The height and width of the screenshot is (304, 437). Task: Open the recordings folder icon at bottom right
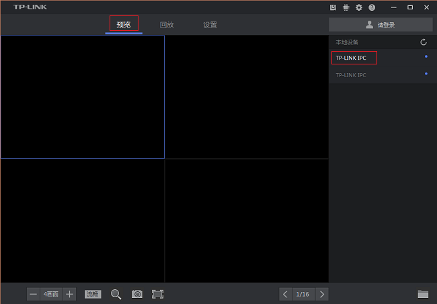point(423,294)
